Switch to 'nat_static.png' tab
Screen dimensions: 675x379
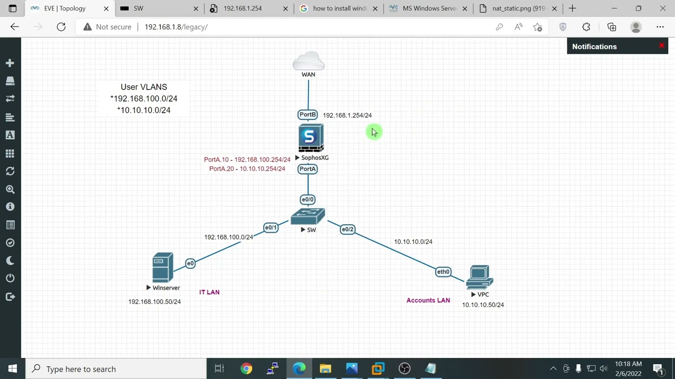pyautogui.click(x=518, y=8)
